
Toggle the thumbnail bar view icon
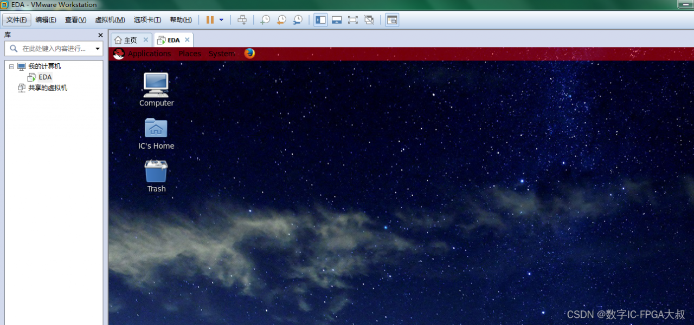(x=337, y=20)
